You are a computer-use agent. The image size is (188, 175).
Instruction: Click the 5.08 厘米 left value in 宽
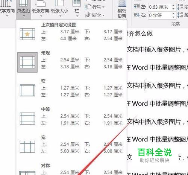pyautogui.click(x=70, y=151)
